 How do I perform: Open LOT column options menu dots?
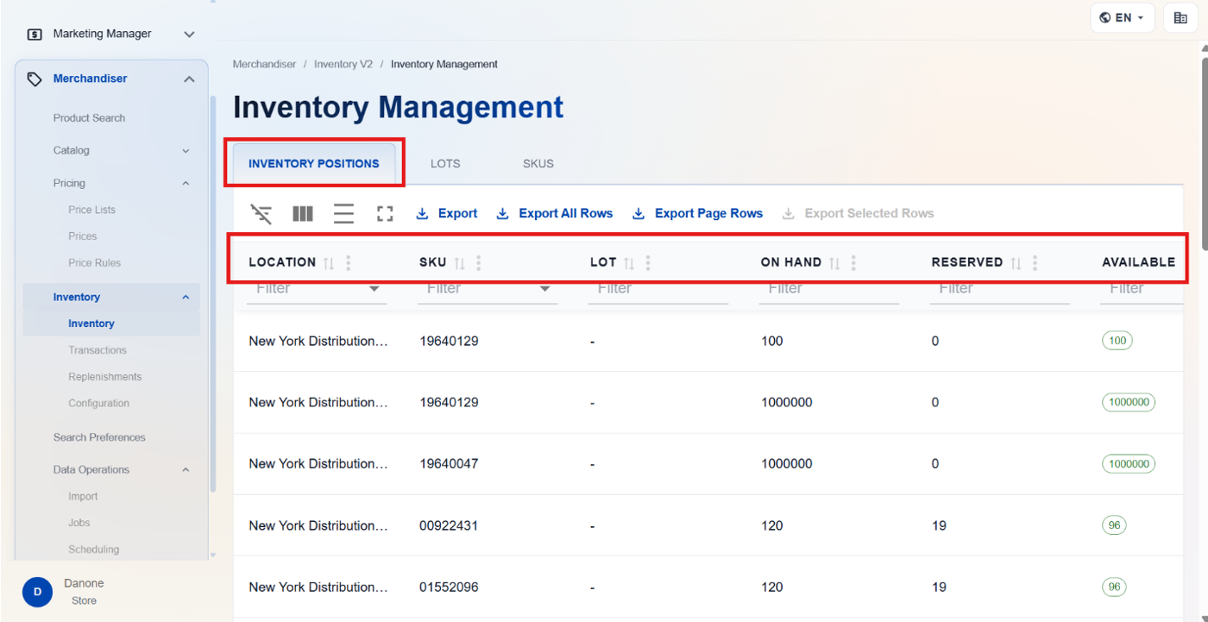pyautogui.click(x=648, y=263)
